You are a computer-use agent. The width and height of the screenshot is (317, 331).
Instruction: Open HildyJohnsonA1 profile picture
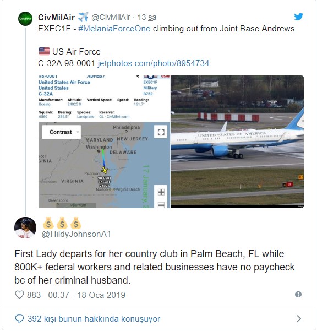click(x=25, y=228)
